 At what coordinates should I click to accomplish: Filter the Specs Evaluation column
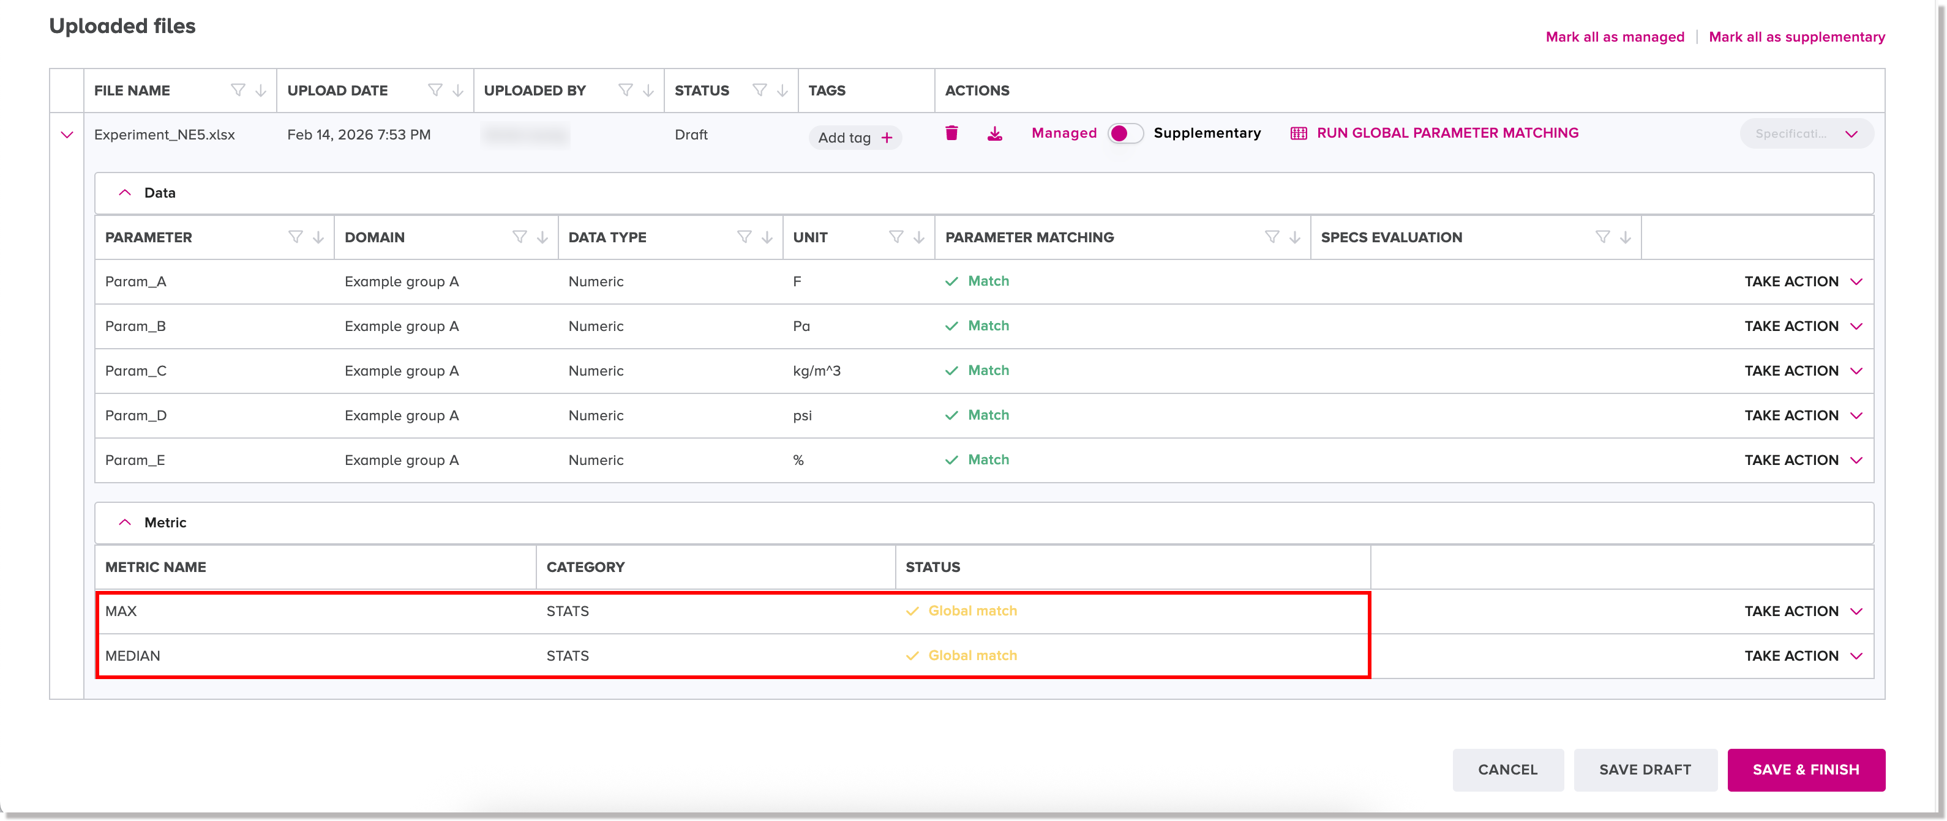click(x=1602, y=237)
